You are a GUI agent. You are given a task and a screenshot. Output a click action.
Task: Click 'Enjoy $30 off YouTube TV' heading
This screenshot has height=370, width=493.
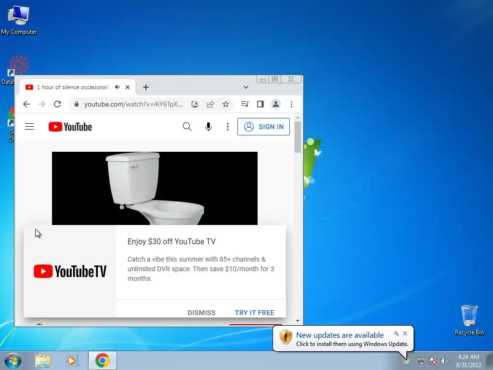pos(171,241)
